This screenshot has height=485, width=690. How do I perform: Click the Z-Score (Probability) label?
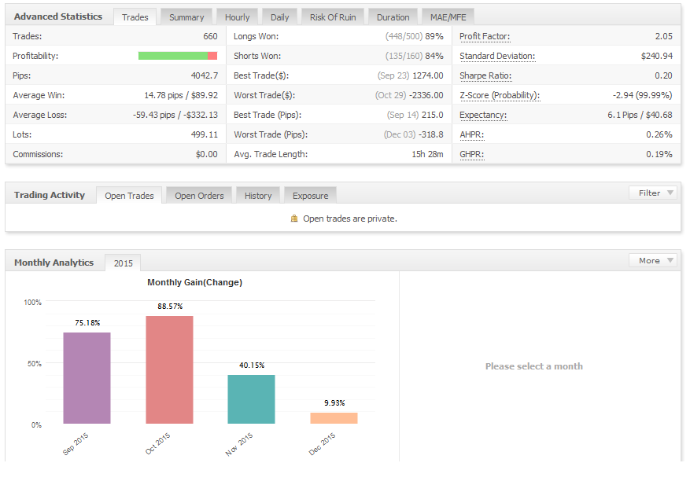tap(500, 95)
